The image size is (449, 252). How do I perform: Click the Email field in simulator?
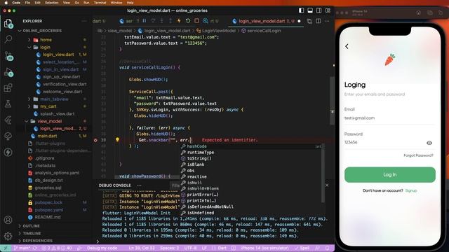pyautogui.click(x=389, y=118)
